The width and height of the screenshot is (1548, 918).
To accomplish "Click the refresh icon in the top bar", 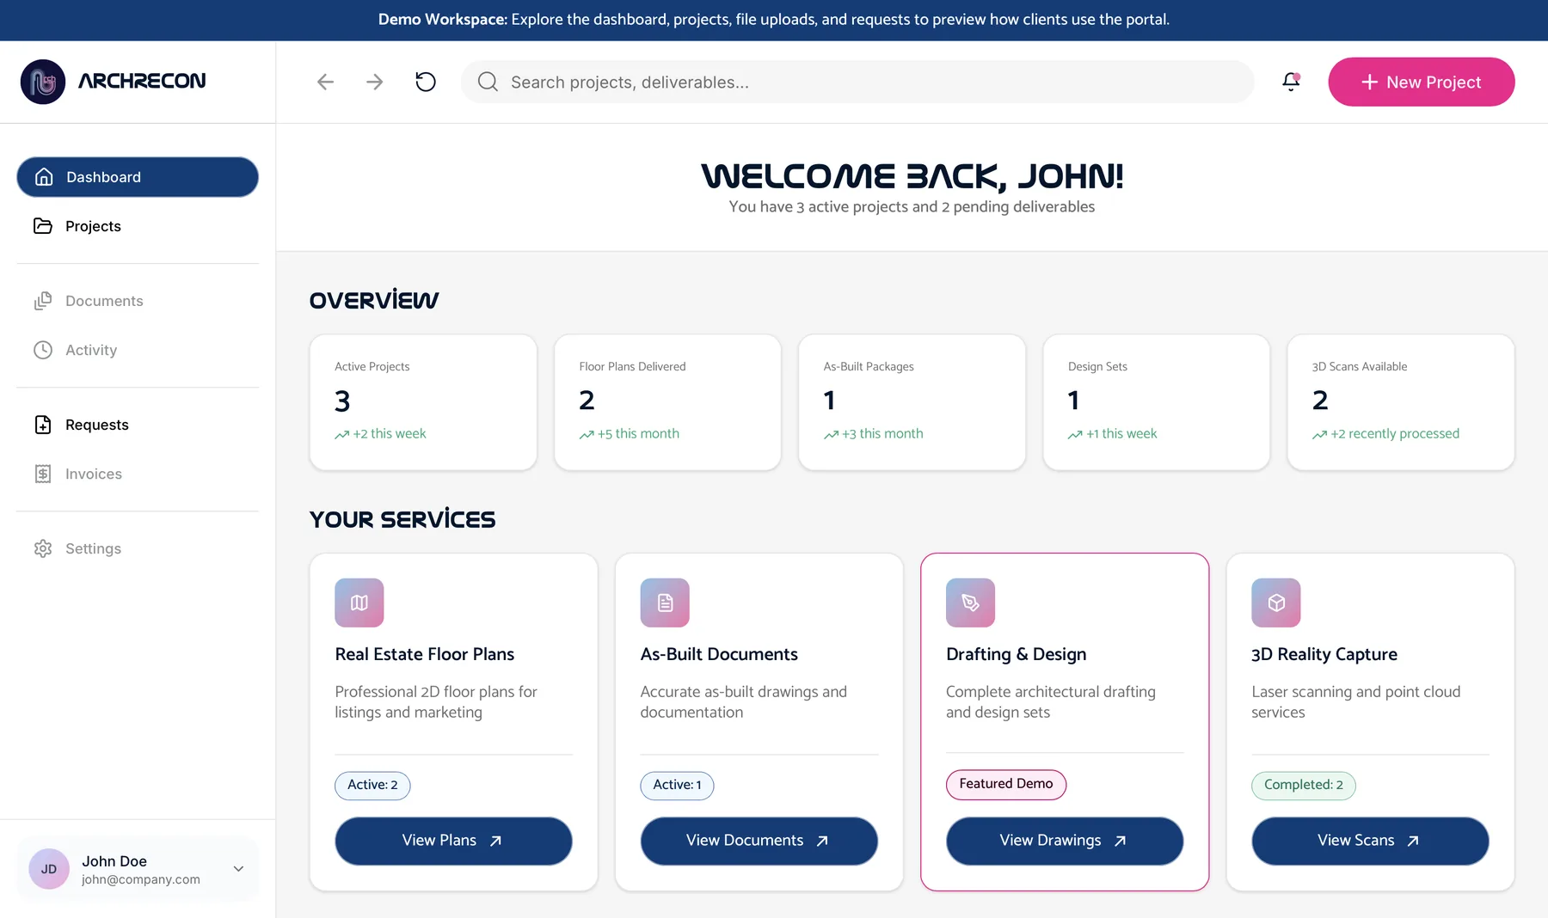I will coord(426,82).
